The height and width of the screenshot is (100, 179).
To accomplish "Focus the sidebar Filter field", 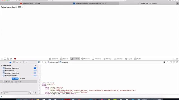I will point(16,93).
